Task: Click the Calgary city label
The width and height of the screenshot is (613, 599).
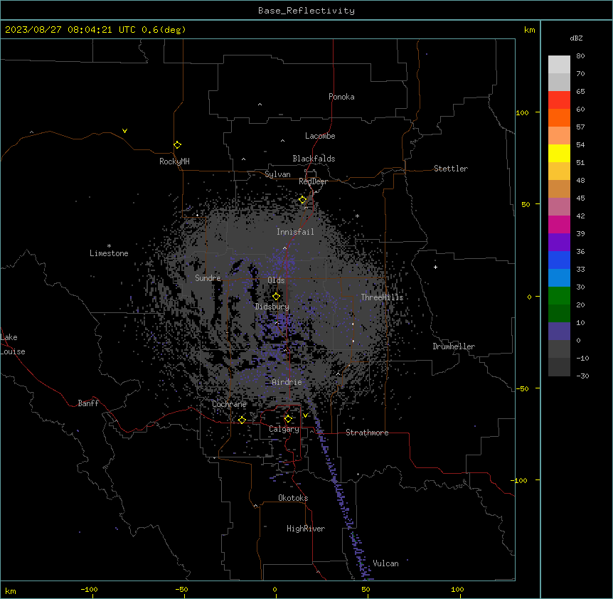Action: (284, 429)
